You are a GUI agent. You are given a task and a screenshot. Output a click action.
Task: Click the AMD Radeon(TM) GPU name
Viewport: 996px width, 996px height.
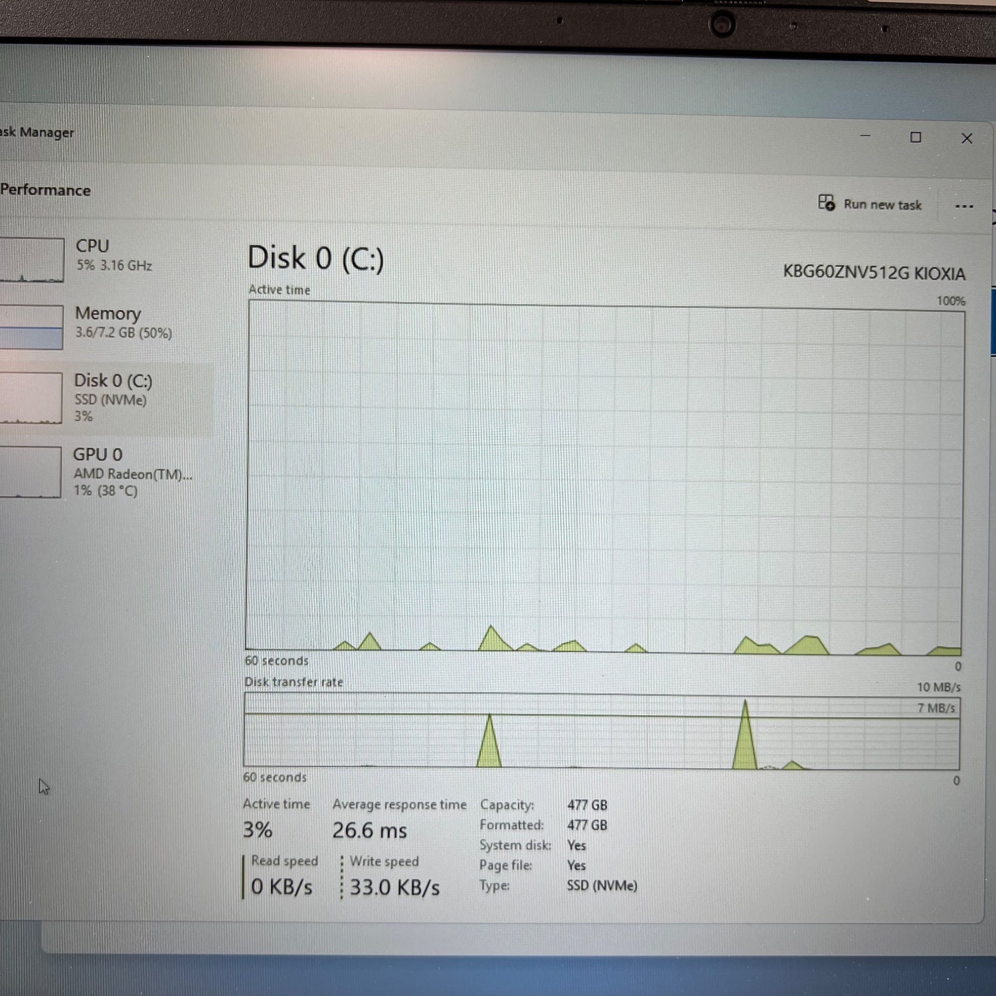coord(133,474)
